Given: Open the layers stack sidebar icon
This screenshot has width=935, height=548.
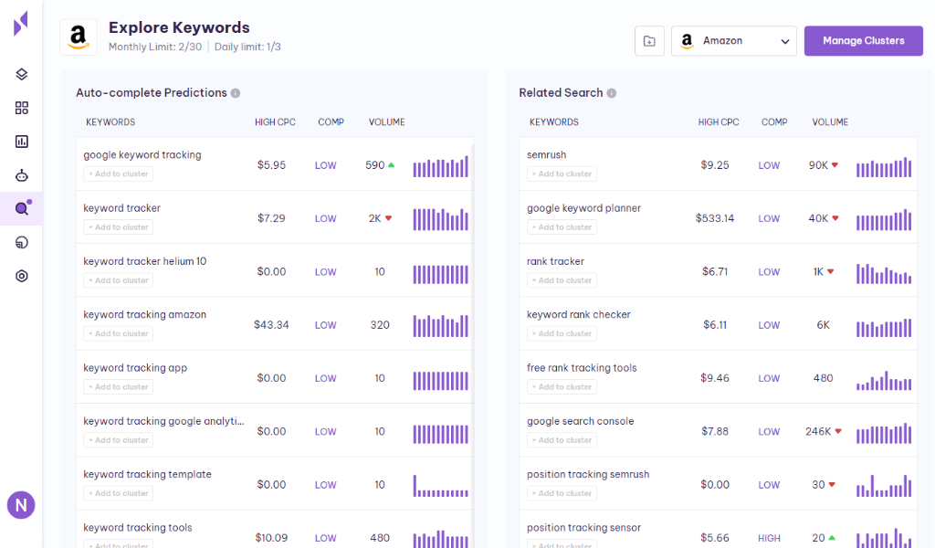Looking at the screenshot, I should [22, 74].
